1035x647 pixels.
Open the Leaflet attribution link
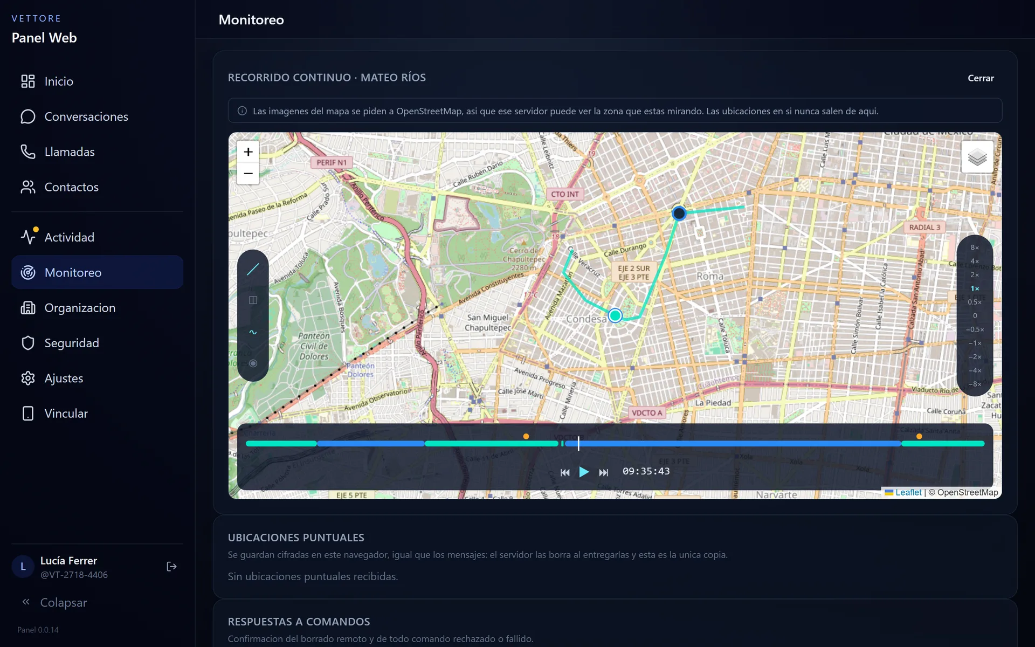[x=908, y=492]
